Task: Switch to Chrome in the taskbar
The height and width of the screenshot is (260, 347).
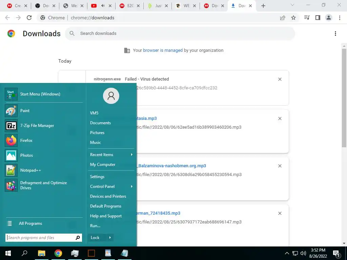Action: pyautogui.click(x=58, y=253)
